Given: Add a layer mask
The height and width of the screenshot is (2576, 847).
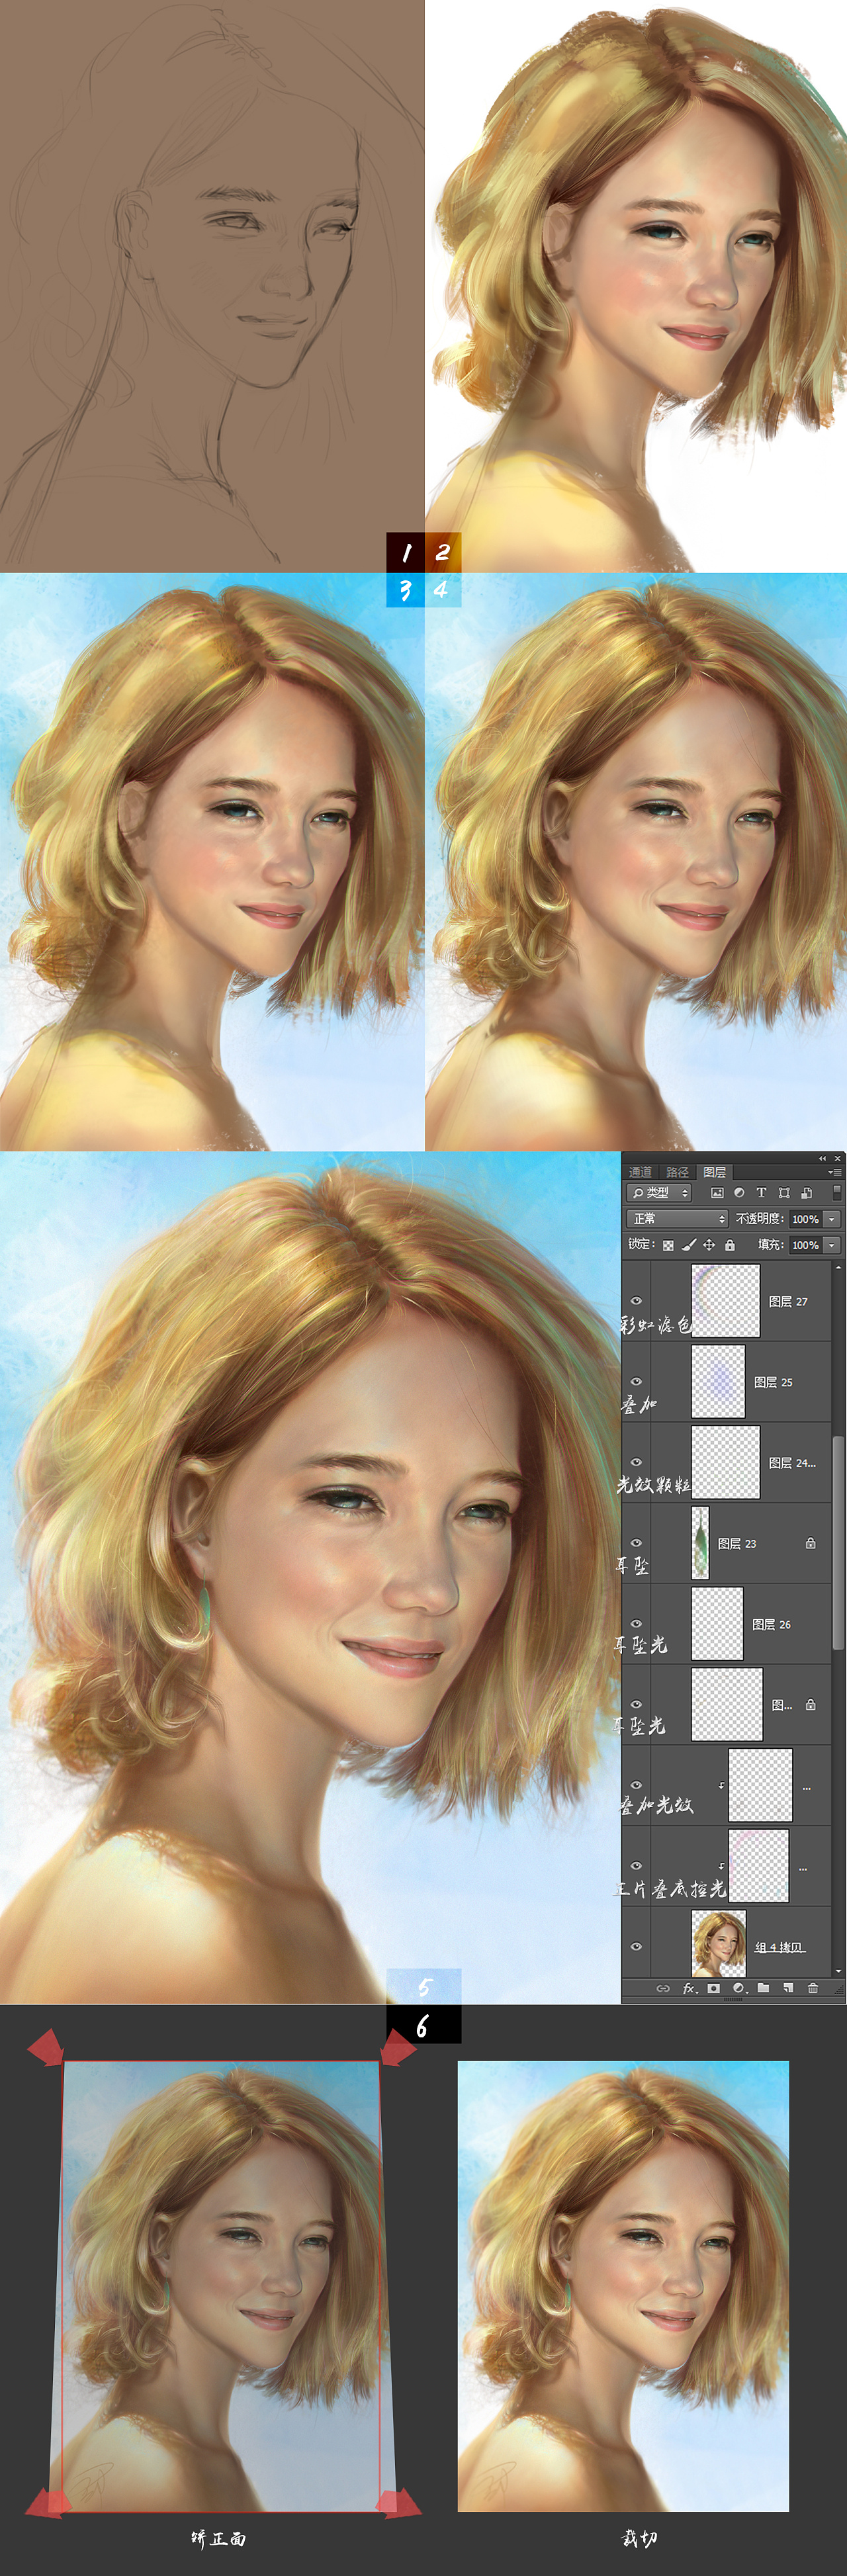Looking at the screenshot, I should (713, 1988).
